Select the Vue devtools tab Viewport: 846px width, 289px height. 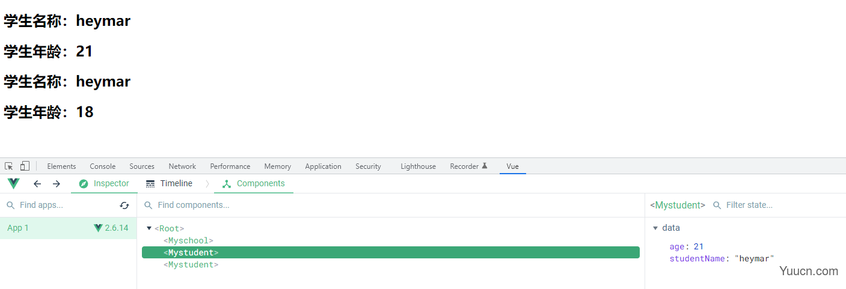(x=512, y=166)
